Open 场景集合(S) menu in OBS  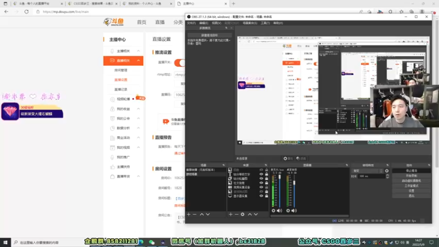(250, 23)
